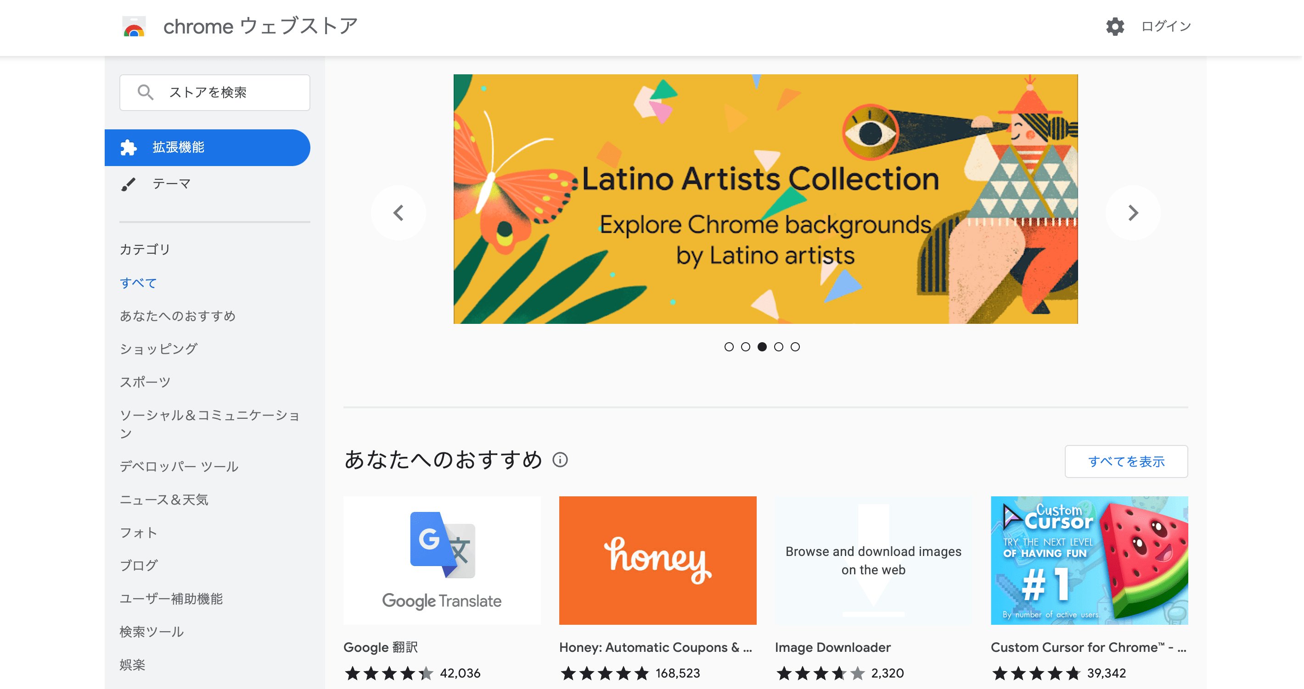Click Image Downloader extension title
The height and width of the screenshot is (689, 1304).
(833, 648)
